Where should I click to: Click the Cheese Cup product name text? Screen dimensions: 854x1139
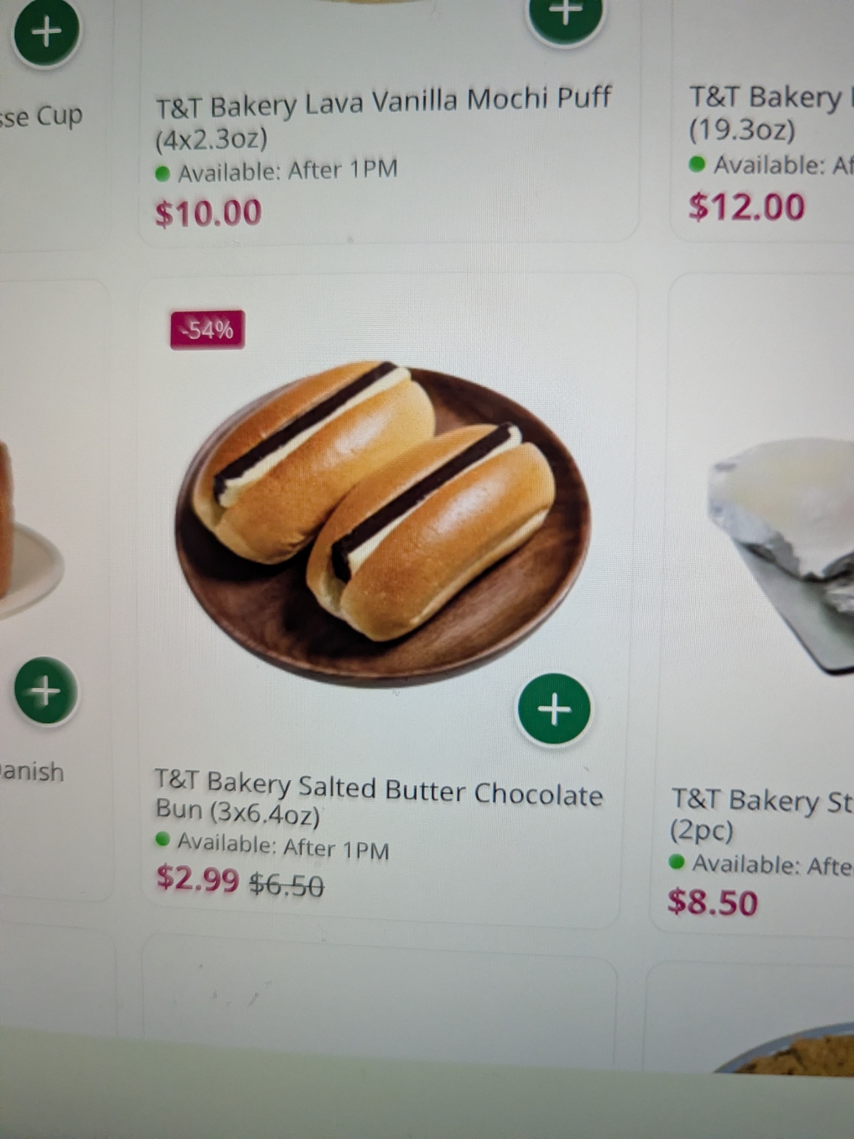tap(42, 117)
